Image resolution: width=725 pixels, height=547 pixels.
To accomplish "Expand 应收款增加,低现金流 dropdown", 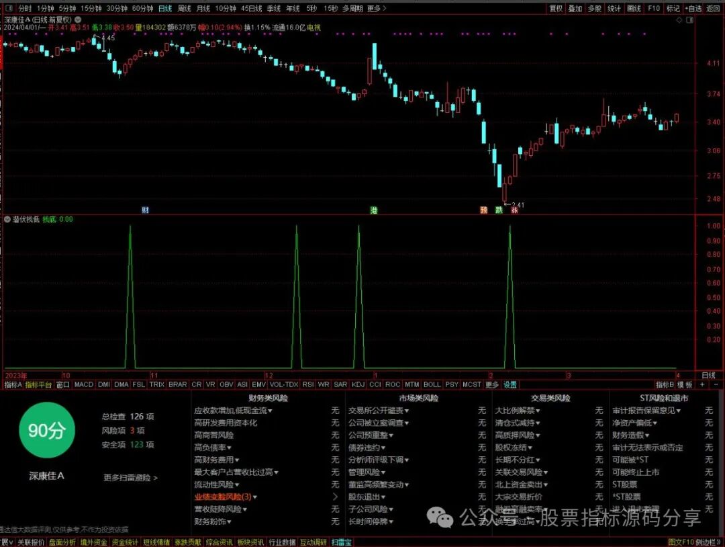I will 233,411.
